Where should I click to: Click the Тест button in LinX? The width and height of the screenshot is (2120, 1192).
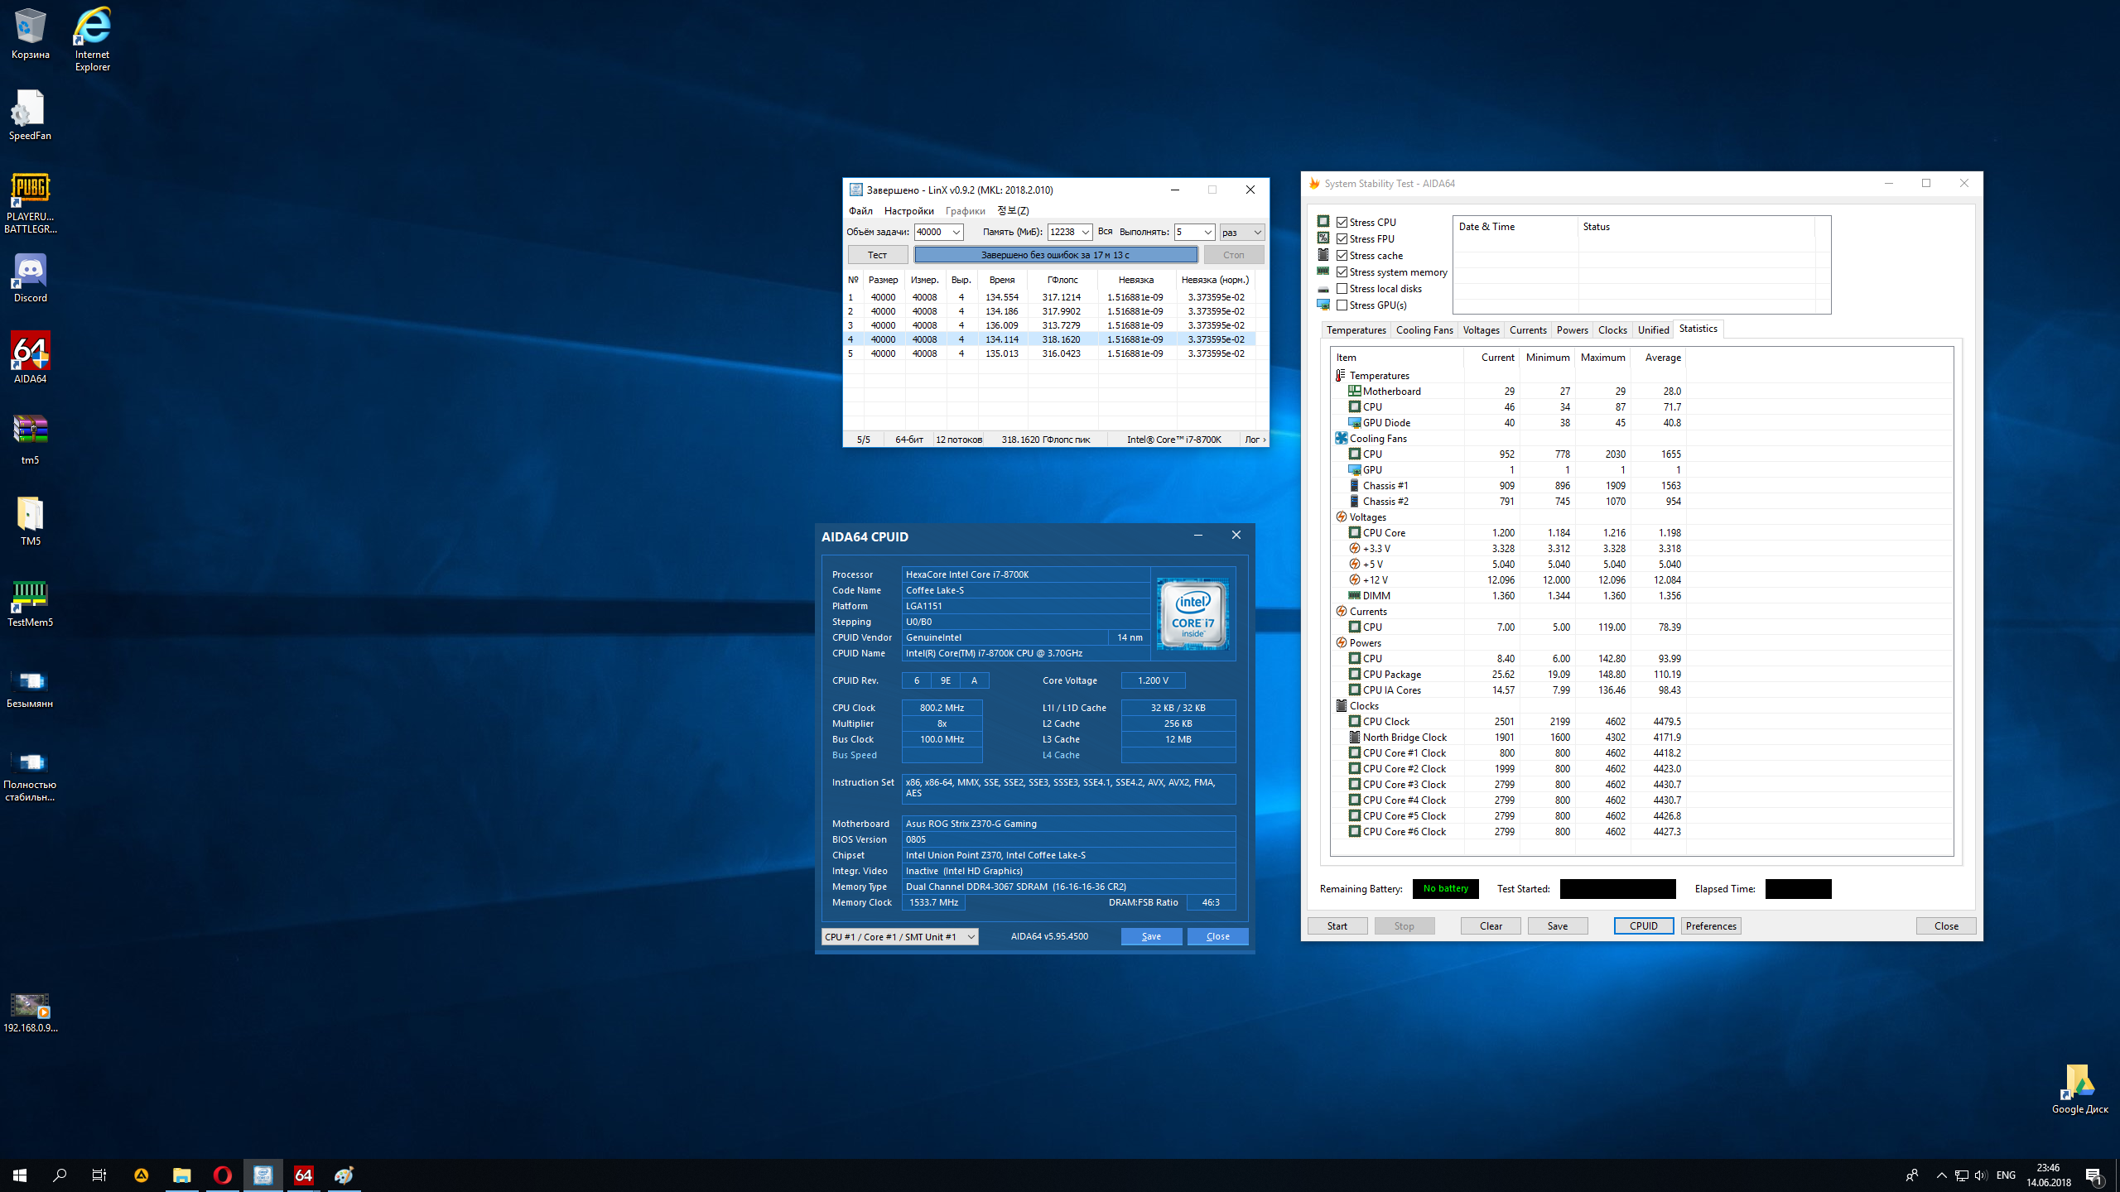[877, 255]
